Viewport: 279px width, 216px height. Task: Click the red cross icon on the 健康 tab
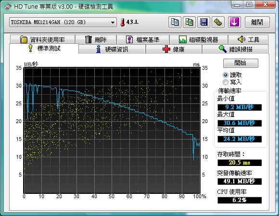[x=166, y=49]
